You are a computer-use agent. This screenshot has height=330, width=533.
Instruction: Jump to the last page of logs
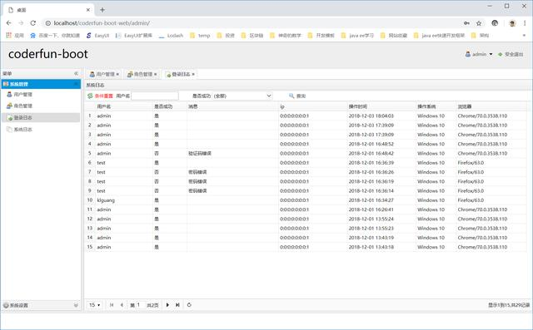[x=177, y=305]
